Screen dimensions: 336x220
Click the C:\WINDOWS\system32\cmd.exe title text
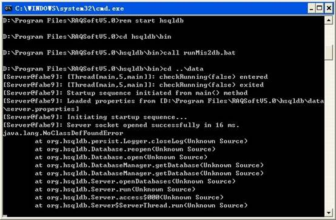click(x=69, y=8)
